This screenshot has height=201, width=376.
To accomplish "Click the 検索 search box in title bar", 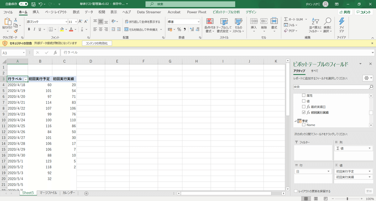I will 191,4.
